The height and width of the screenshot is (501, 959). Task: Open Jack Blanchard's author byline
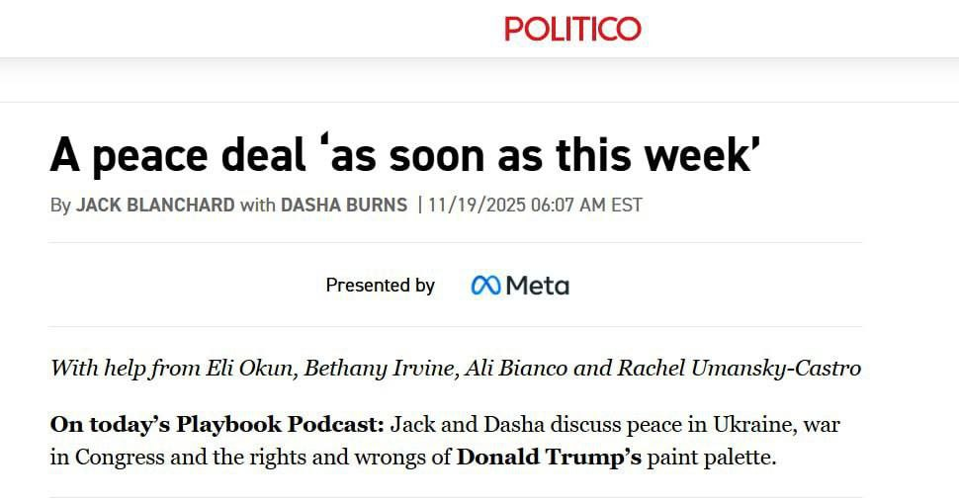(x=155, y=206)
